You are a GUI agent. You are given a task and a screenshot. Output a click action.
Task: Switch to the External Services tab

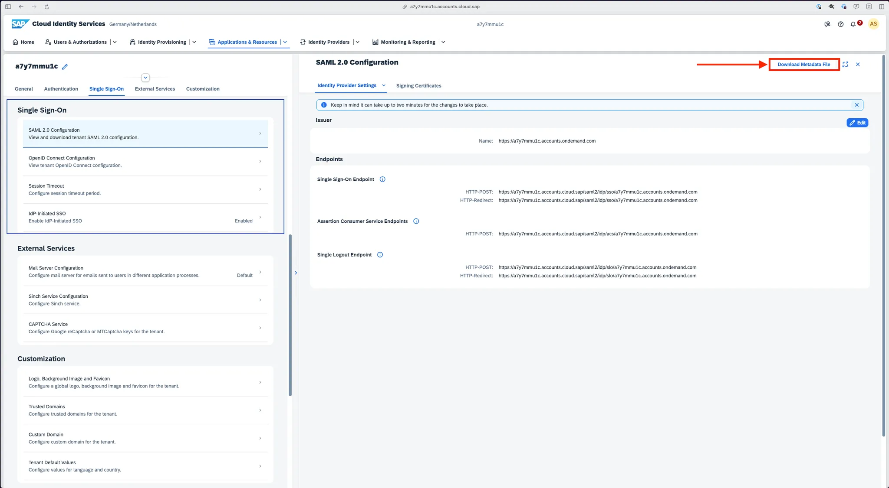coord(155,89)
